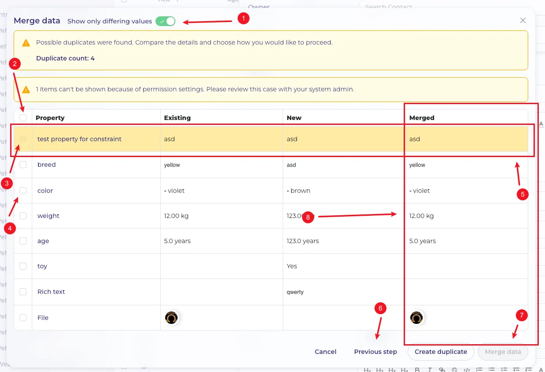This screenshot has height=372, width=545.
Task: Click the Cancel button
Action: tap(325, 352)
